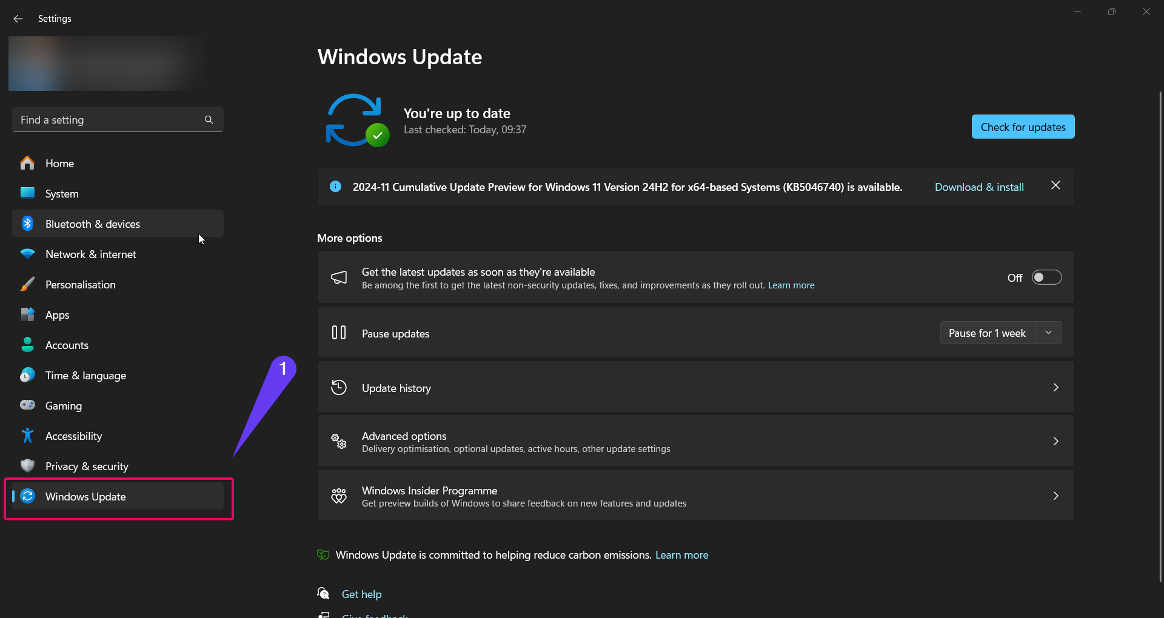Expand Advanced options chevron
Image resolution: width=1164 pixels, height=618 pixels.
point(1055,441)
